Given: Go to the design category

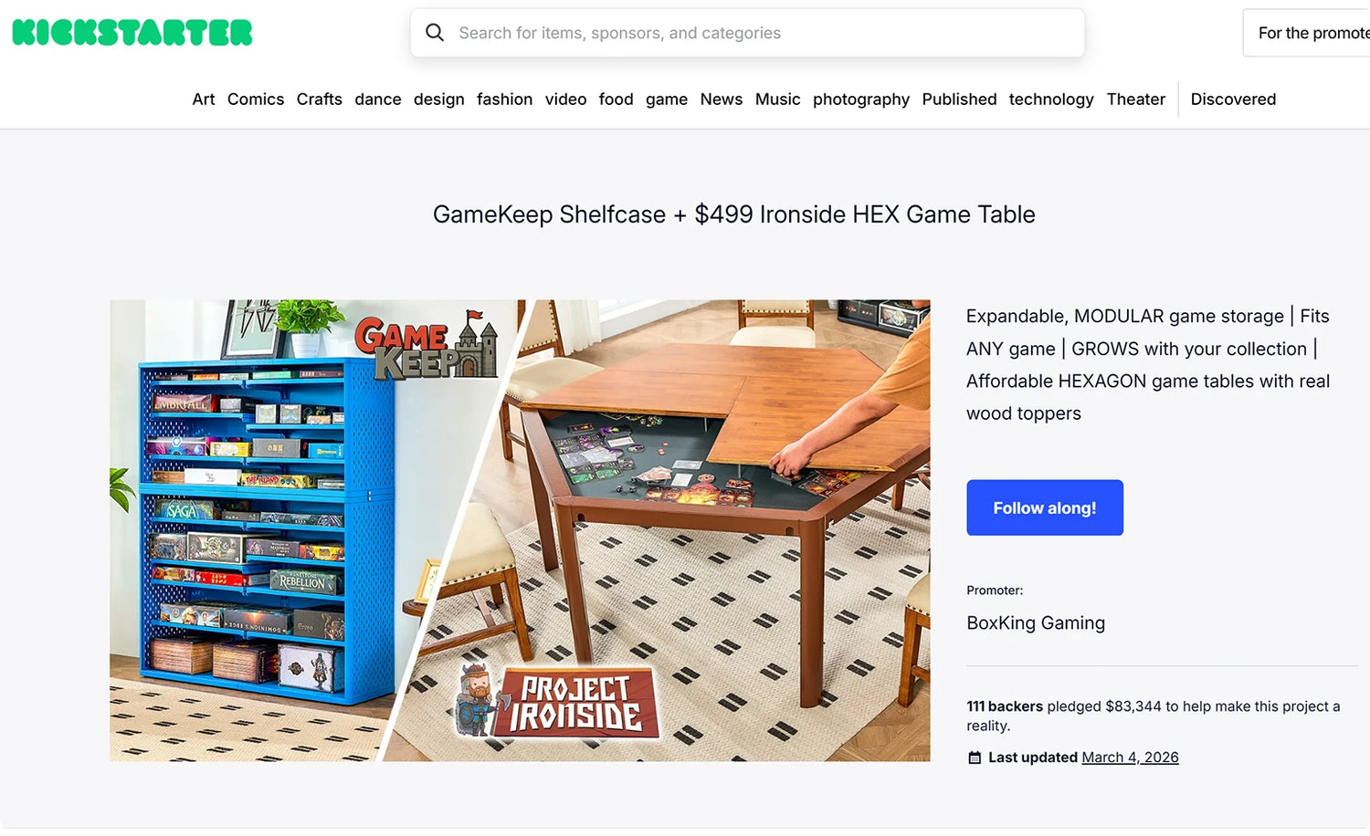Looking at the screenshot, I should click(x=438, y=99).
